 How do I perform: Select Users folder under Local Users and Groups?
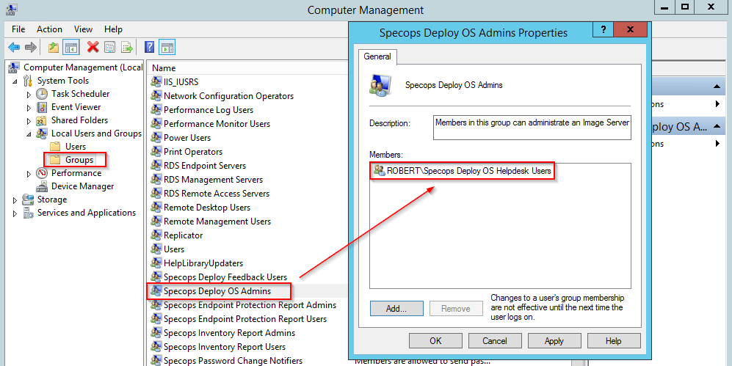[75, 147]
